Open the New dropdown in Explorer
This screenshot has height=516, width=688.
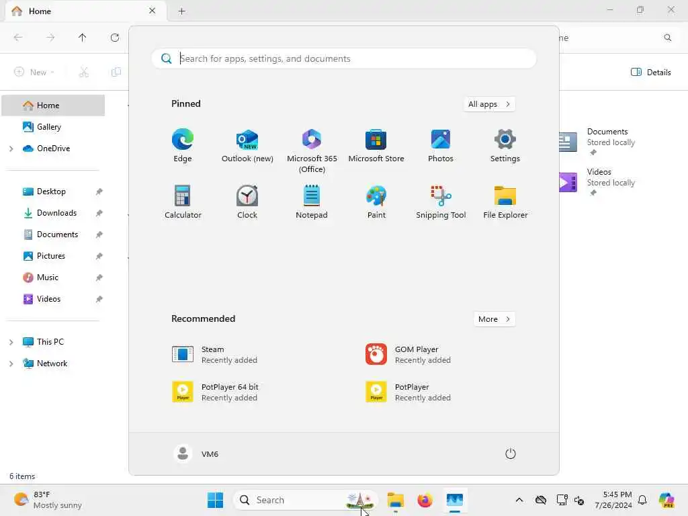pyautogui.click(x=34, y=72)
